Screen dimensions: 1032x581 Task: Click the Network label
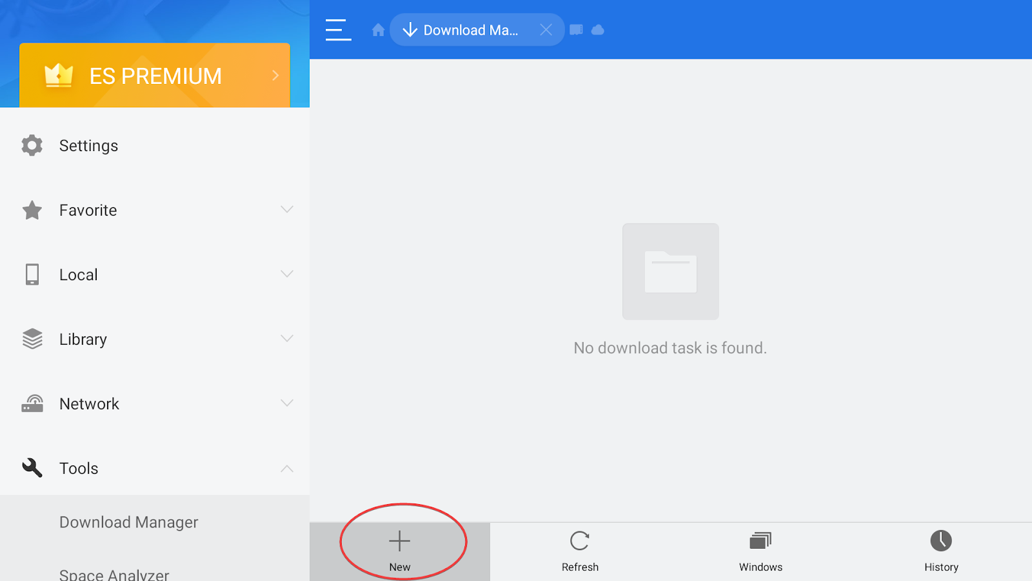click(x=90, y=404)
